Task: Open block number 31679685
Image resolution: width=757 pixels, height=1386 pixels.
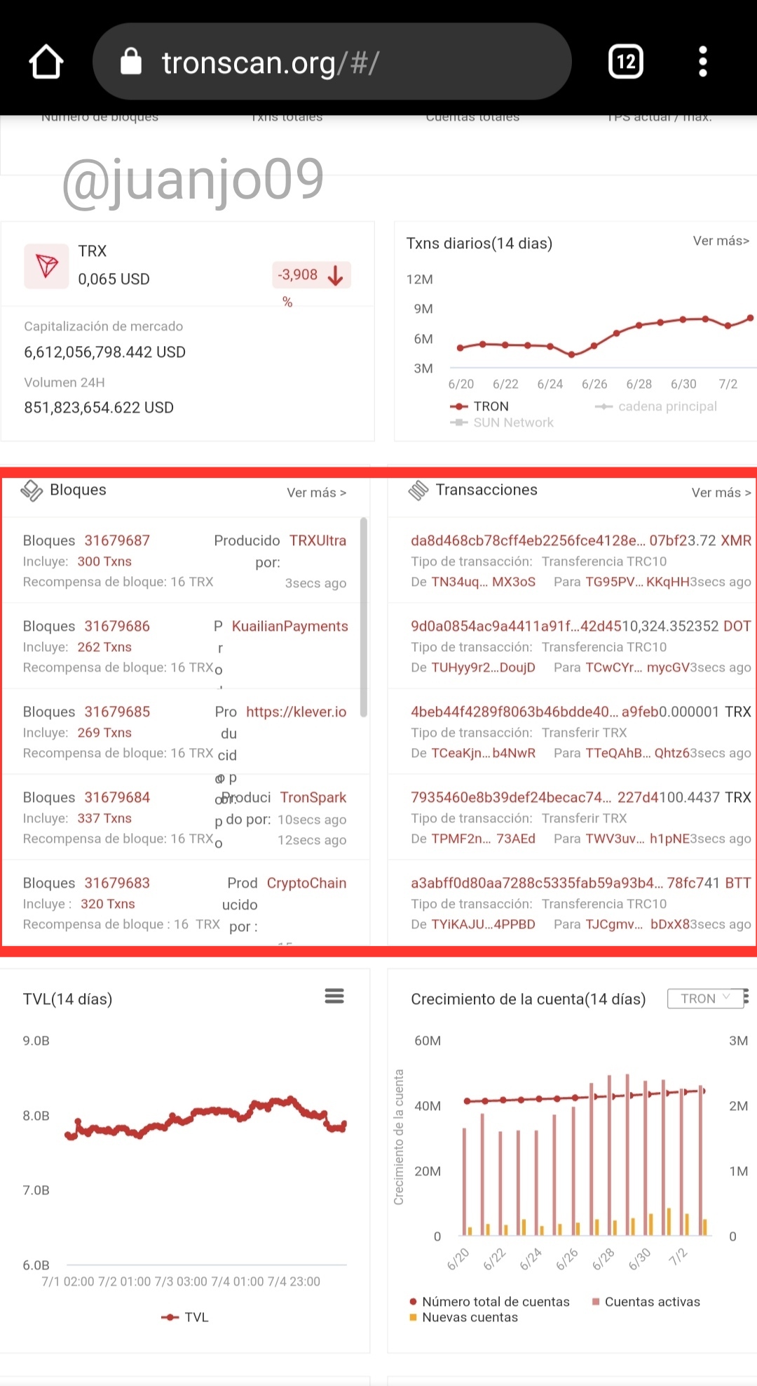Action: 117,712
